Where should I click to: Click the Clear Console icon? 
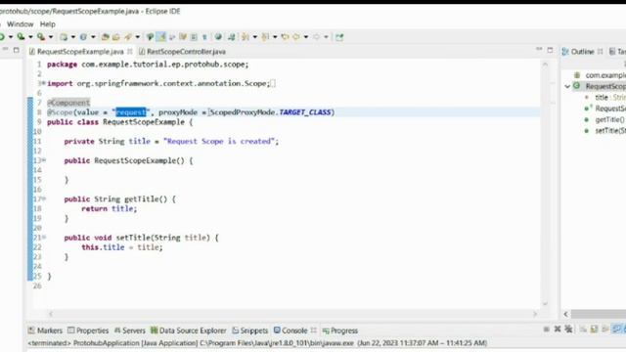583,330
